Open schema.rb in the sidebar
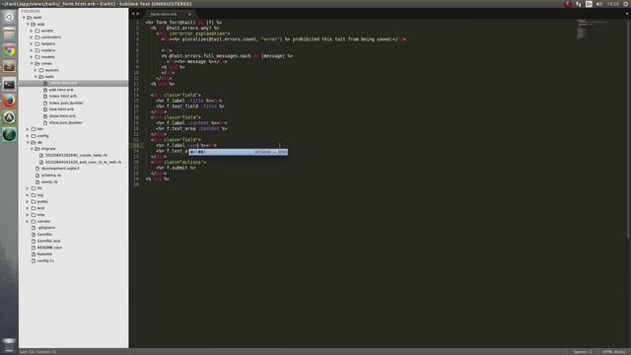This screenshot has width=631, height=355. tap(51, 176)
